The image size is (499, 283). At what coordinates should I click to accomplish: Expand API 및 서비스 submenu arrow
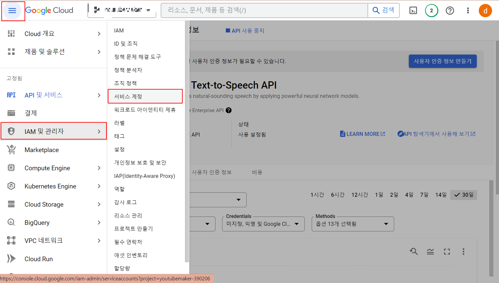tap(99, 95)
